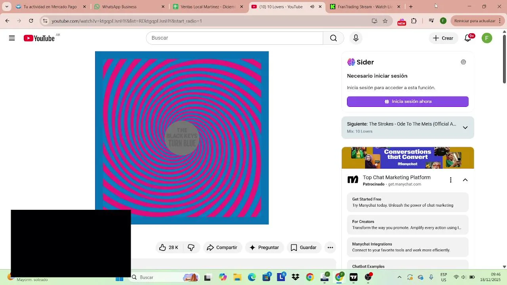Reload the page
Screen dimensions: 507x285
31,21
